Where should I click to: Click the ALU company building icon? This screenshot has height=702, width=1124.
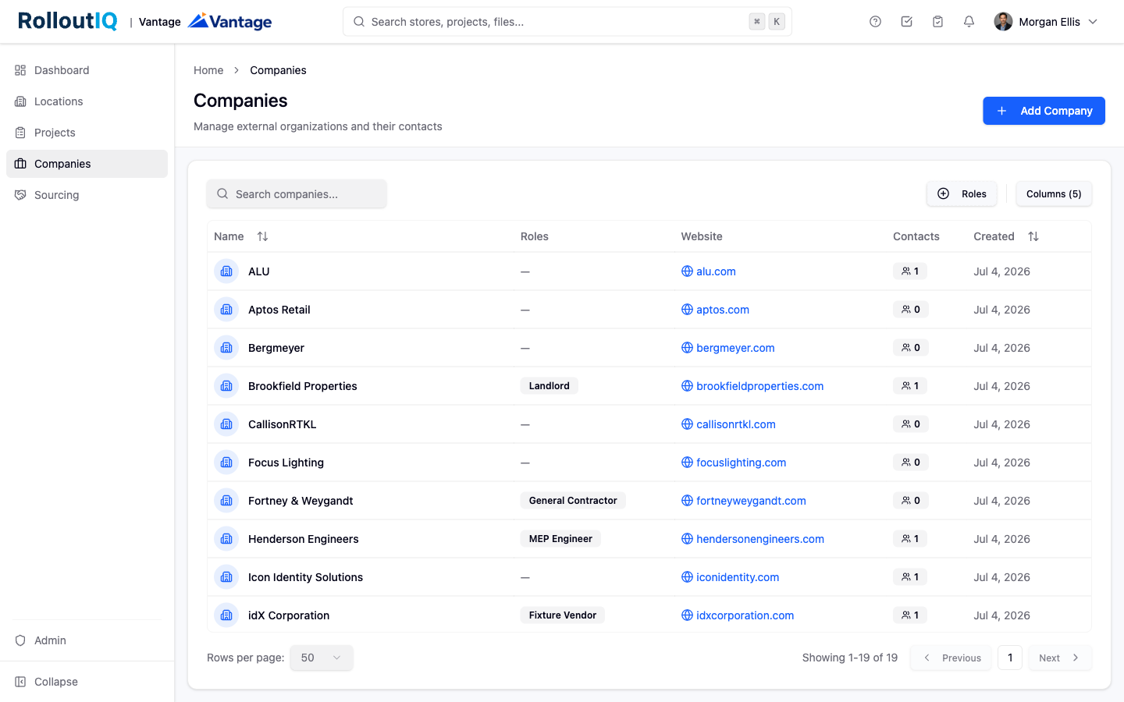226,271
